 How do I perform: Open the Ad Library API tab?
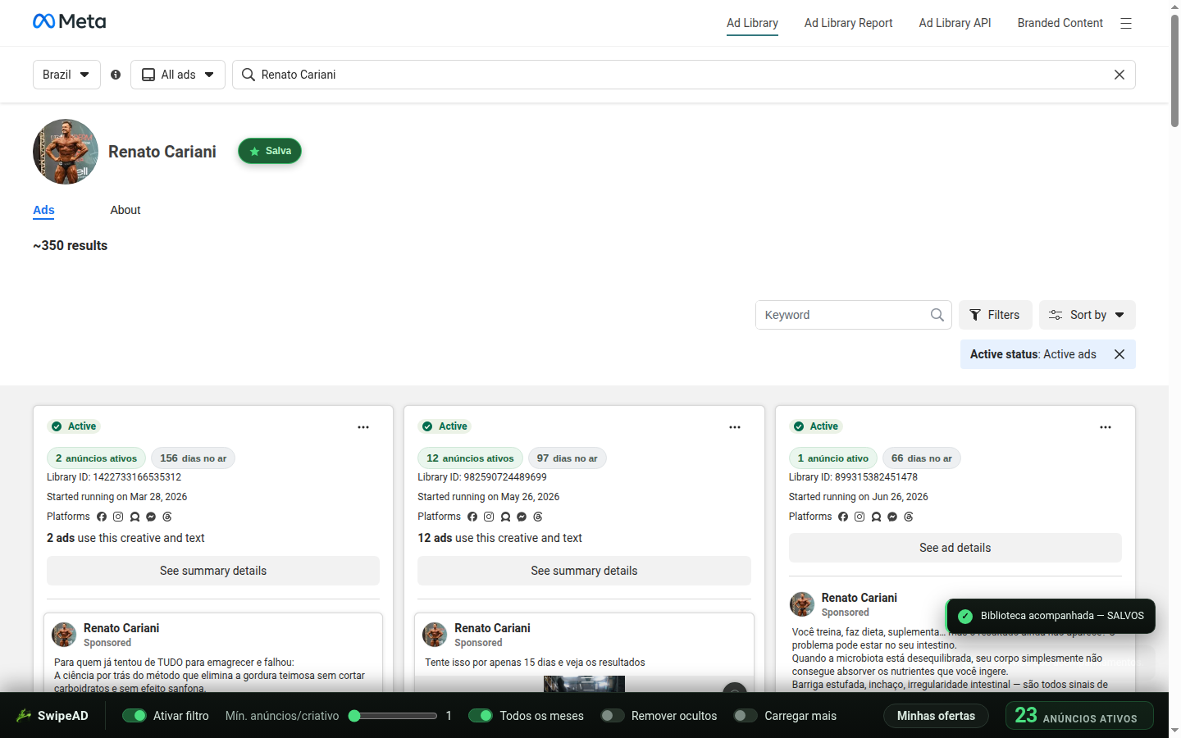click(x=955, y=23)
